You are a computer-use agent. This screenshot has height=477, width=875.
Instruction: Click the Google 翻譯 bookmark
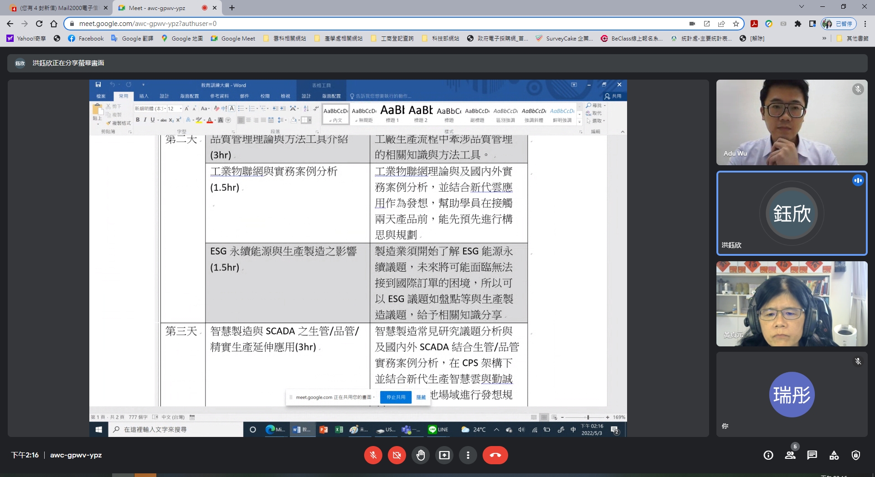tap(133, 39)
